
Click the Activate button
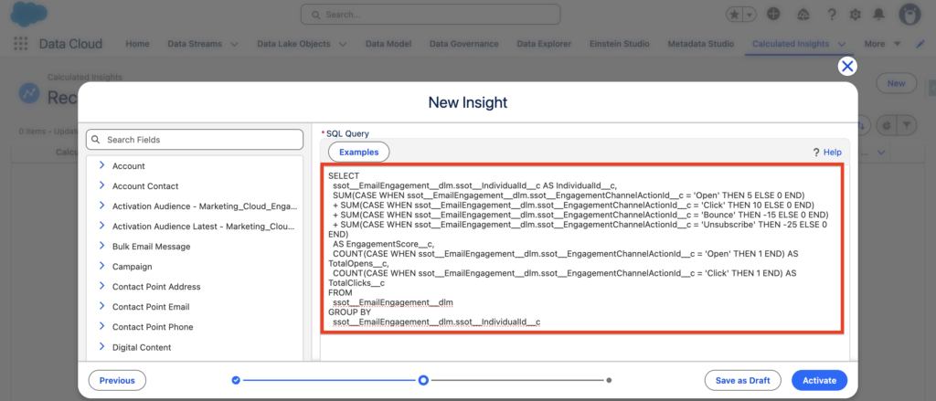pyautogui.click(x=819, y=380)
